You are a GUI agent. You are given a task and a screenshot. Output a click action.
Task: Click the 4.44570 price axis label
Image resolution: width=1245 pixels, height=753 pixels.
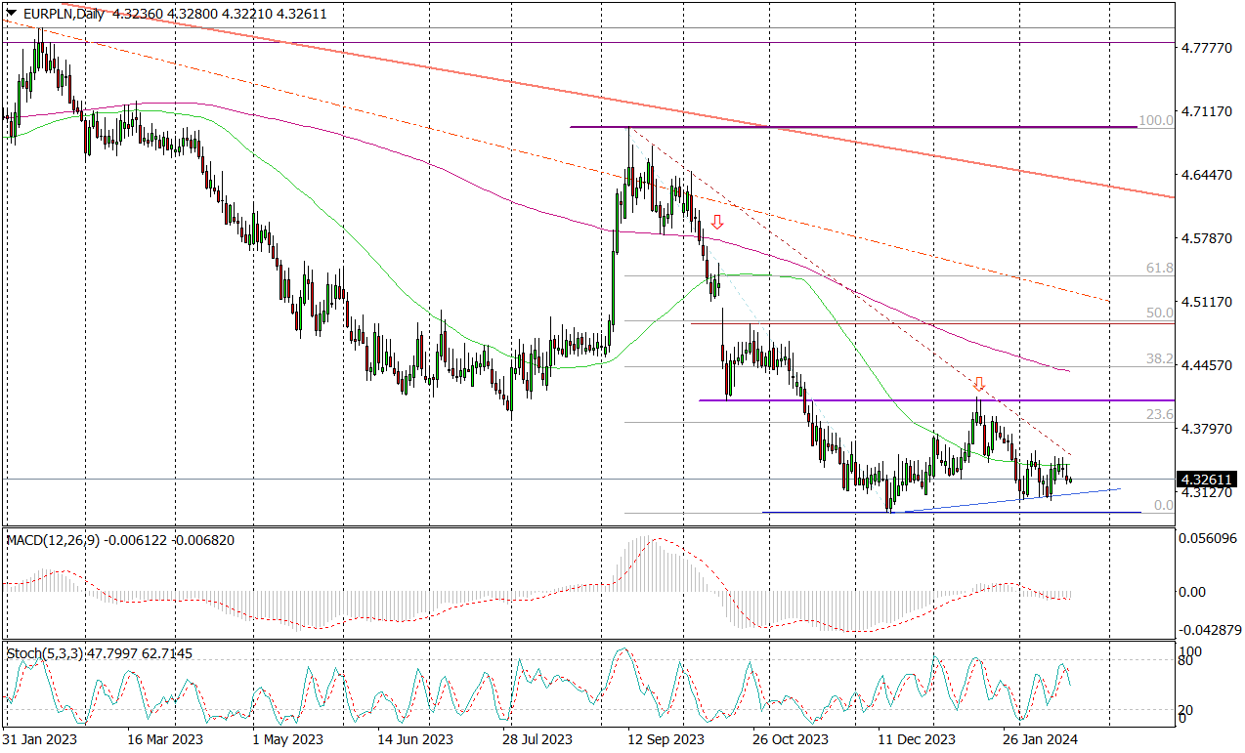1205,366
